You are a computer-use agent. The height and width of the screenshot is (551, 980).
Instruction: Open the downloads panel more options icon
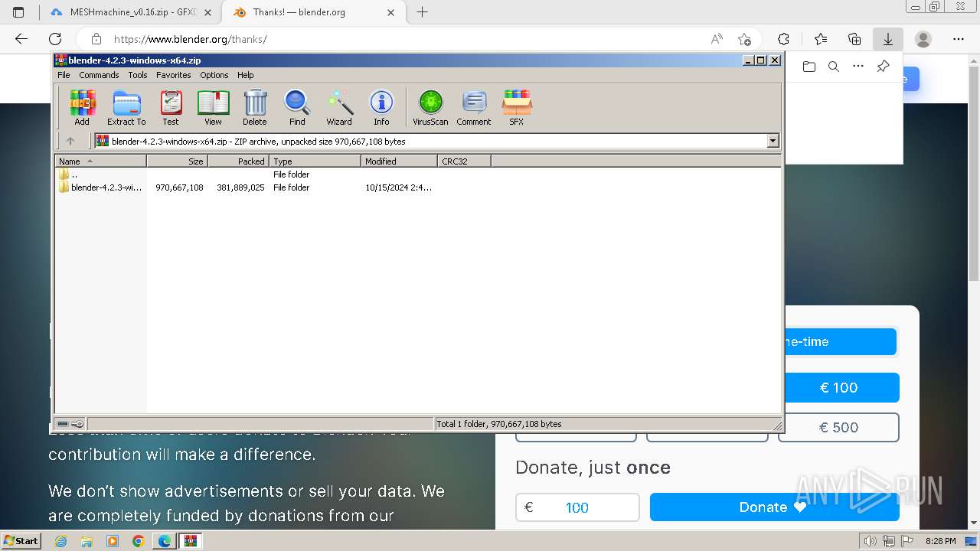(858, 67)
